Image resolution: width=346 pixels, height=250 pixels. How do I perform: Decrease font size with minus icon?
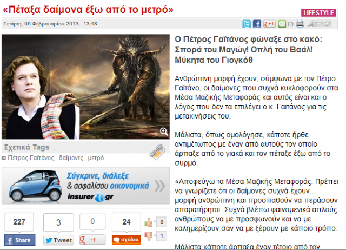pos(319,24)
